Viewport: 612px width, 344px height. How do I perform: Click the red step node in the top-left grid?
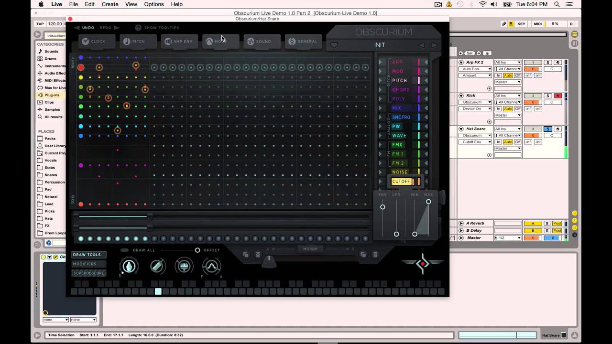click(x=81, y=67)
